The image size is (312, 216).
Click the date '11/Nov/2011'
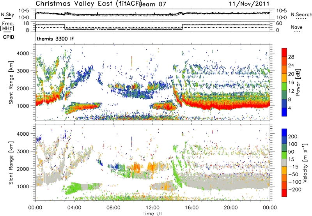249,4
